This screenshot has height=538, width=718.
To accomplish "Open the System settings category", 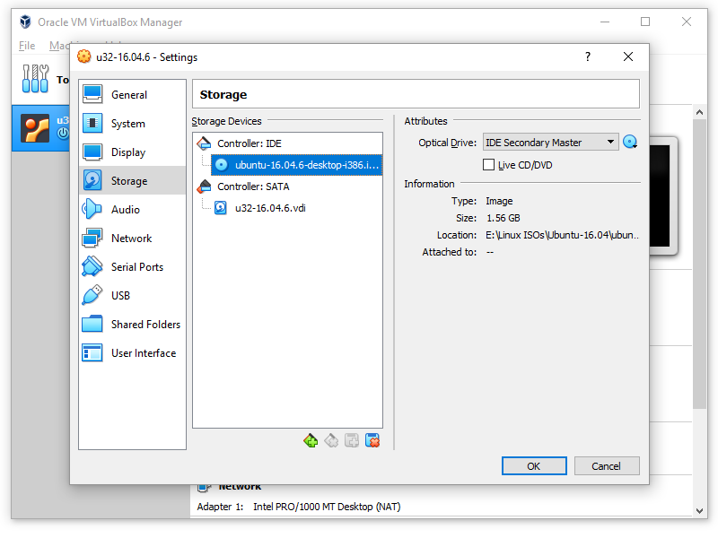I will [127, 124].
